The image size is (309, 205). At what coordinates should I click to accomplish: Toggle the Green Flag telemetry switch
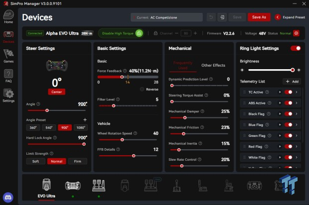point(288,135)
